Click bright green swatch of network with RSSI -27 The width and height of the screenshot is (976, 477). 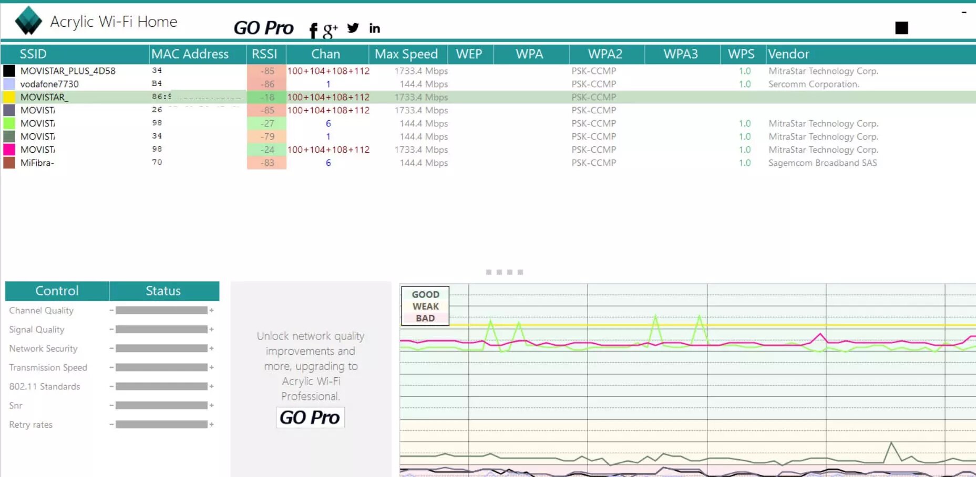[x=9, y=123]
